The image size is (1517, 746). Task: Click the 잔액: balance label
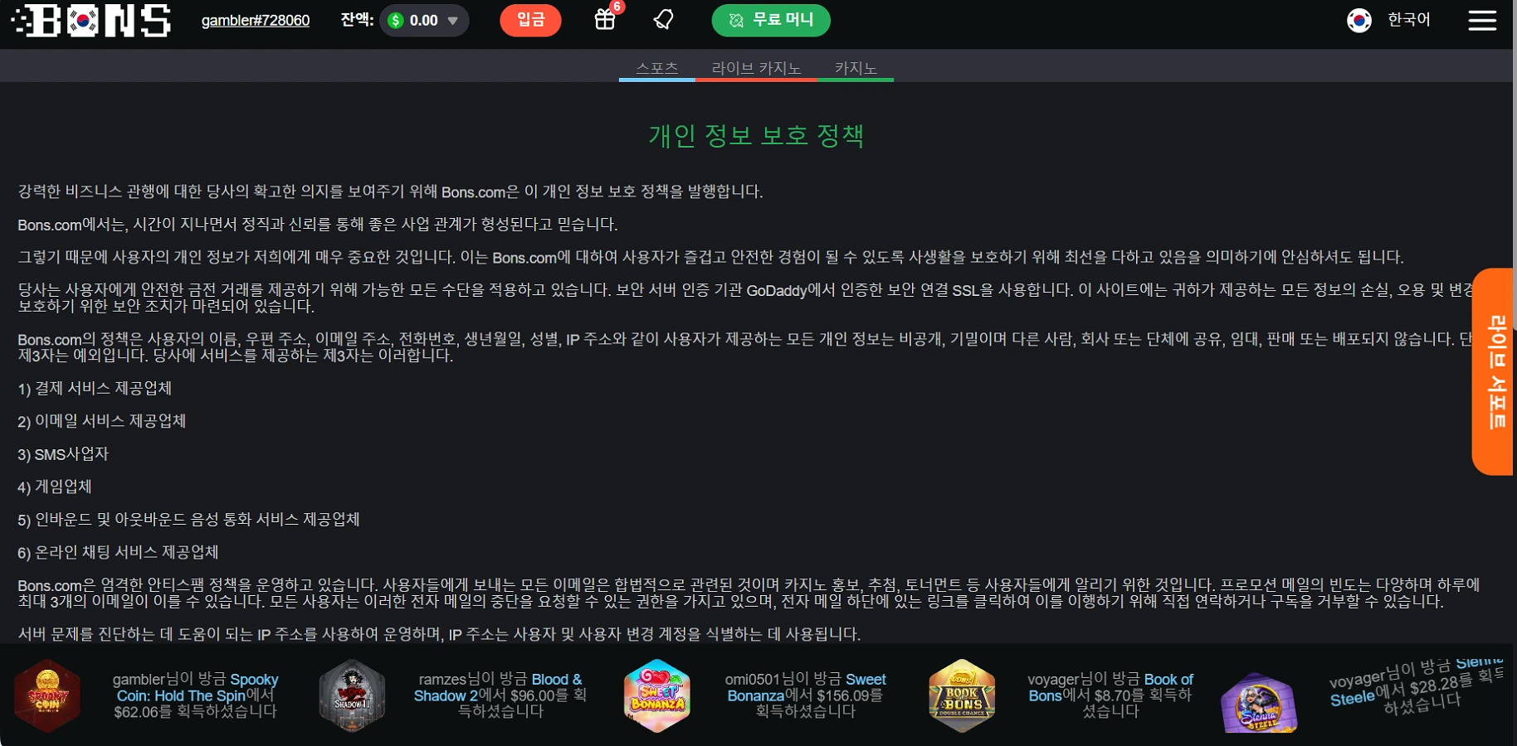click(357, 20)
